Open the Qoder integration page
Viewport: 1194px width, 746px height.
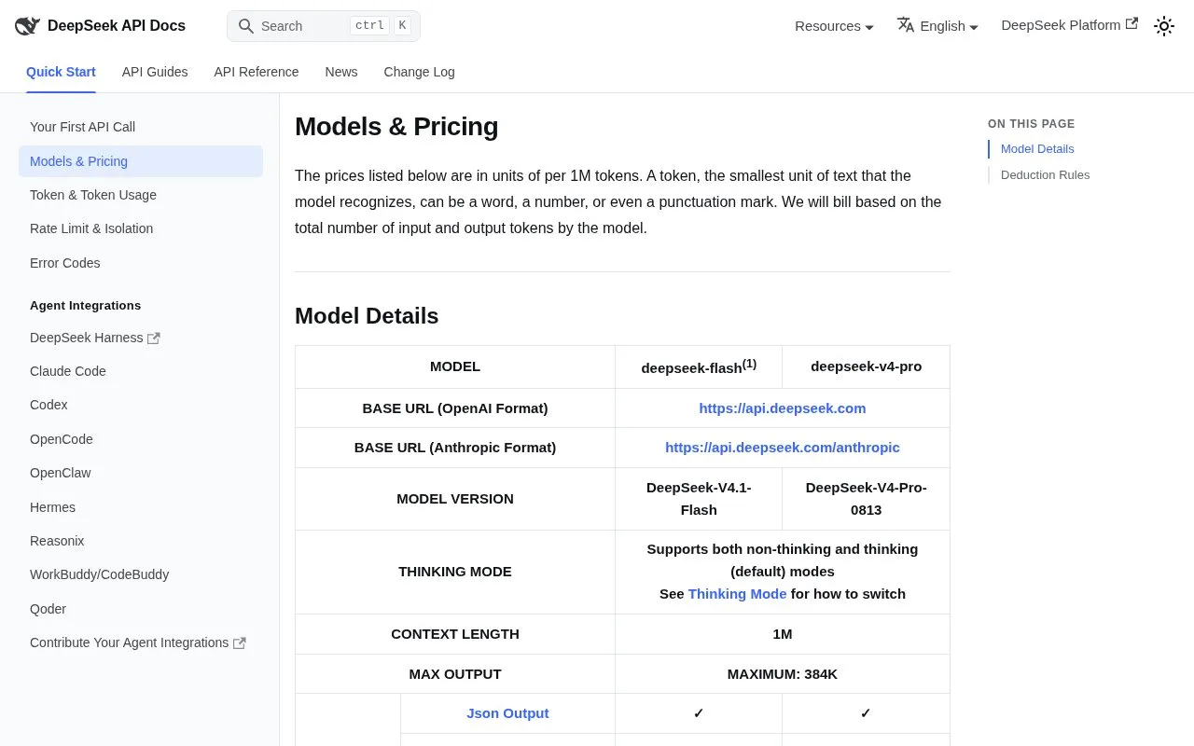pos(141,609)
